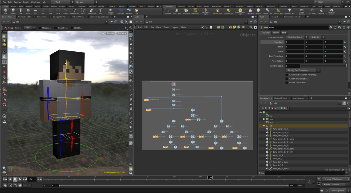Enable Keep Position When Parenting

tap(287, 75)
